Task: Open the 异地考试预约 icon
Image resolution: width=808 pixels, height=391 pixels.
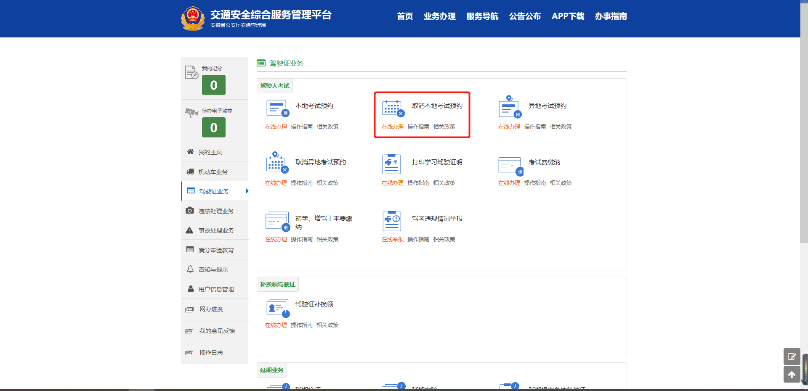Action: (509, 107)
